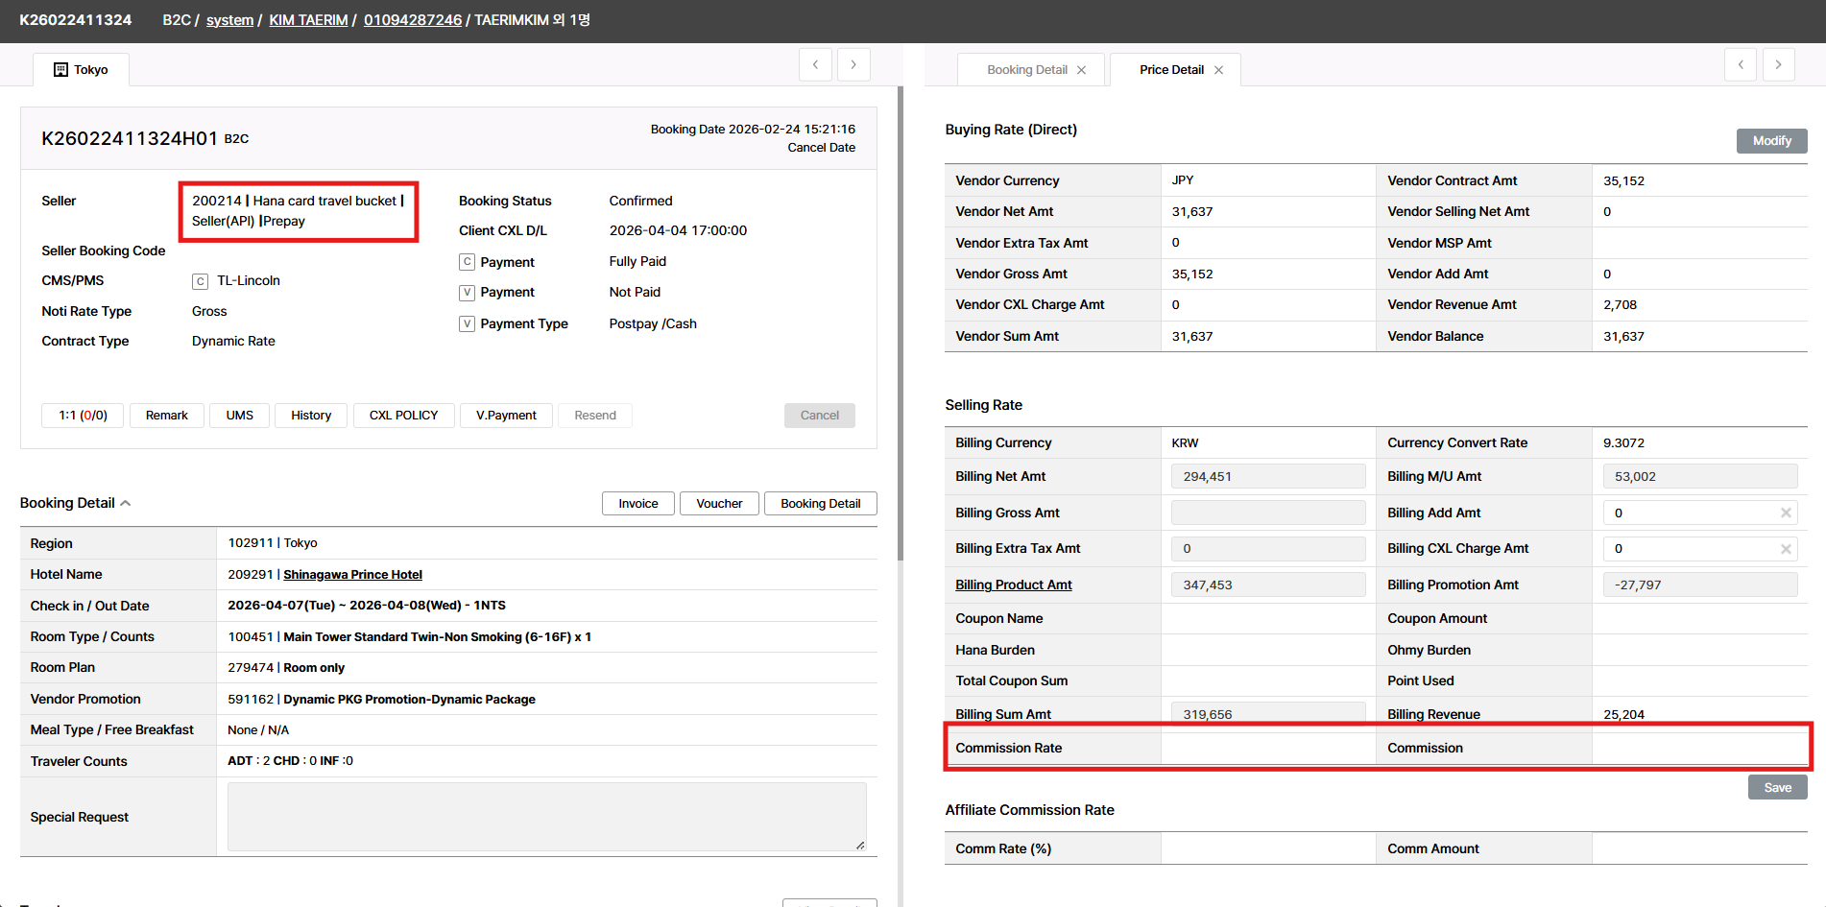Open the Shinagawa Prince Hotel link
The image size is (1826, 907).
tap(352, 575)
